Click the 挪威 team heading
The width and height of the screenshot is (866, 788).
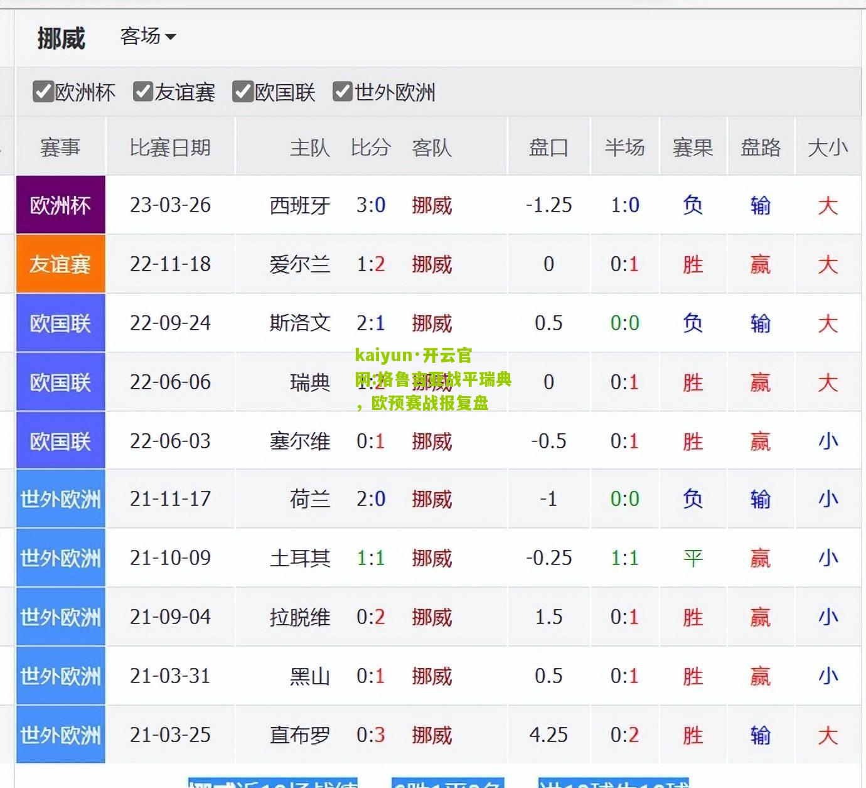[61, 38]
